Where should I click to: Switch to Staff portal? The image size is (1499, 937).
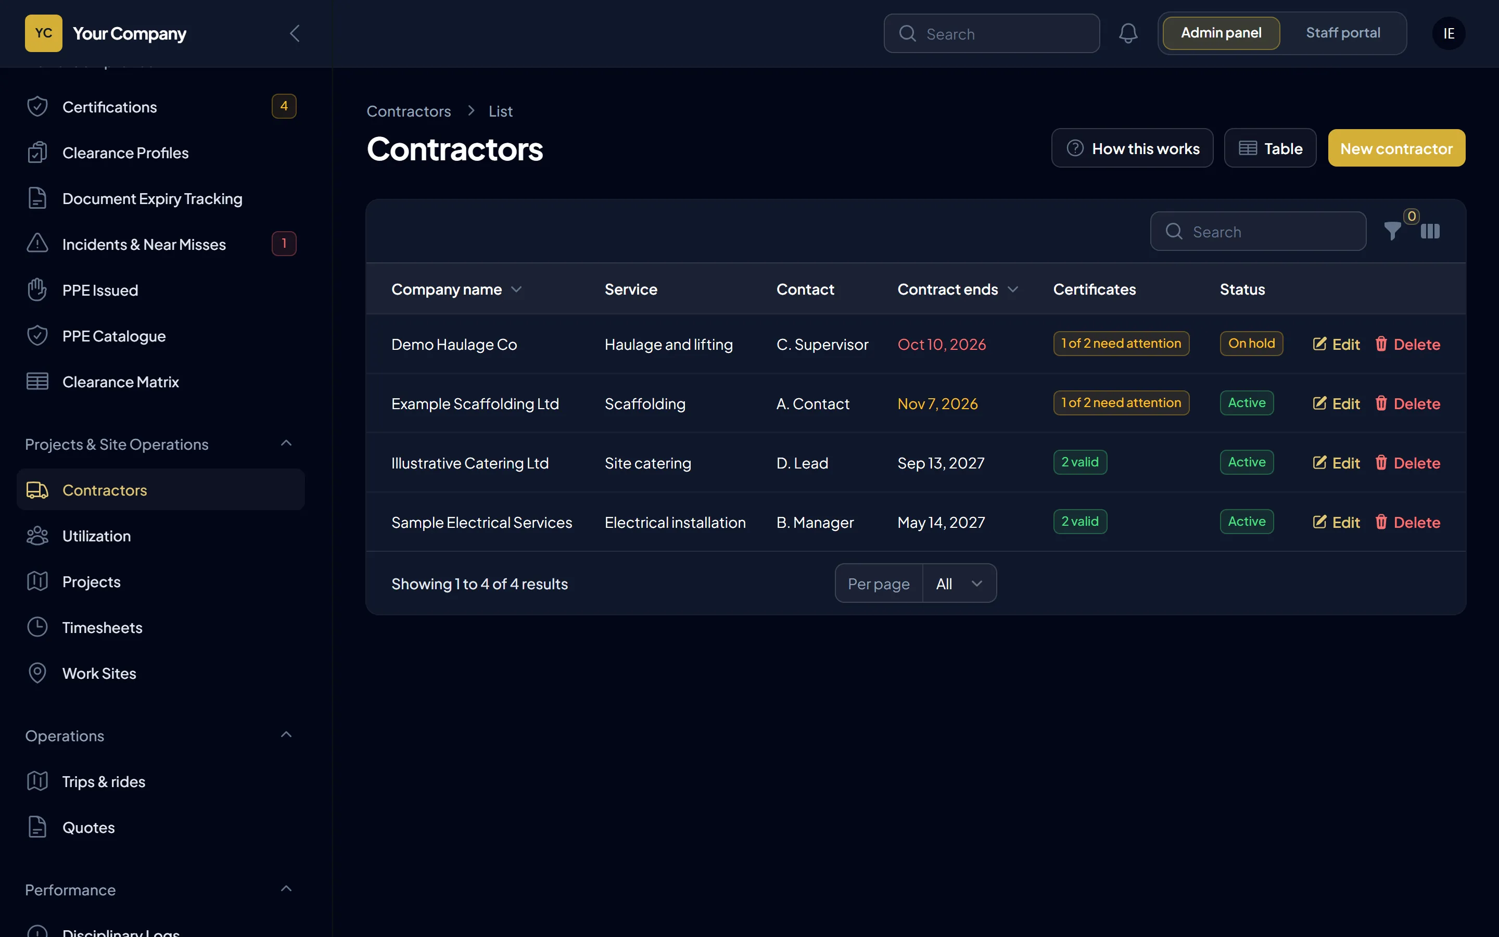point(1343,33)
